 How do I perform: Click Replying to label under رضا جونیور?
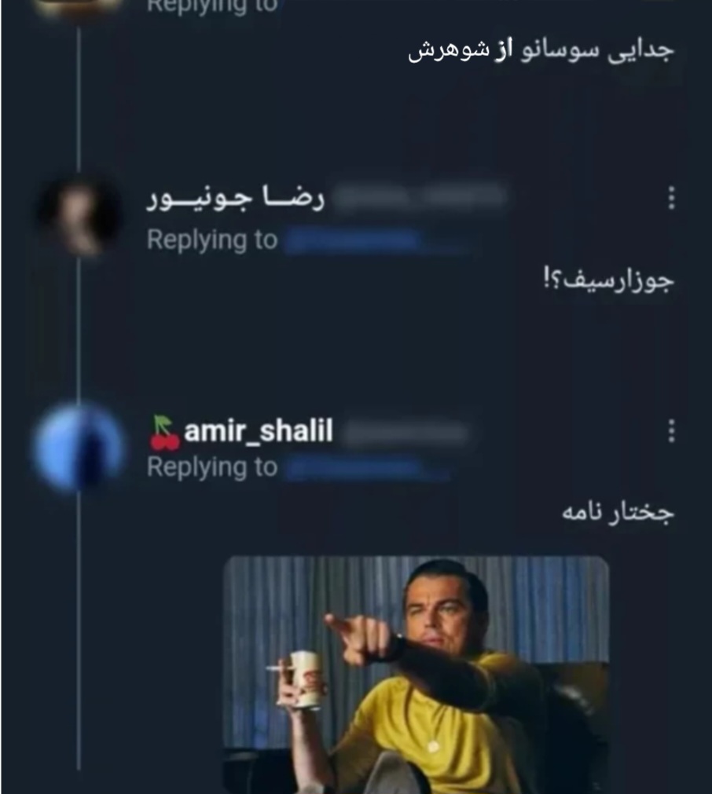tap(212, 240)
